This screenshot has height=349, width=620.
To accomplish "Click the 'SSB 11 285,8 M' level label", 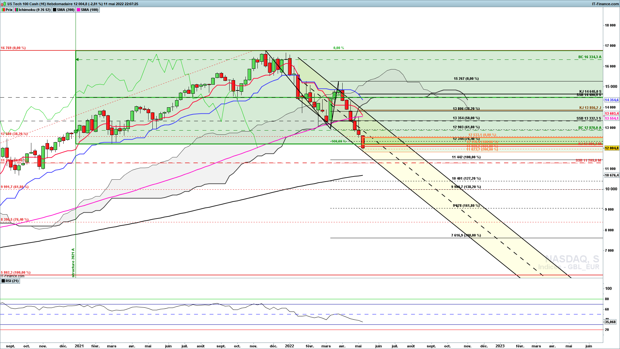I will (588, 160).
